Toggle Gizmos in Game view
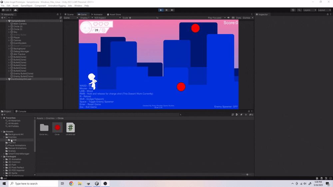 pyautogui.click(x=246, y=18)
